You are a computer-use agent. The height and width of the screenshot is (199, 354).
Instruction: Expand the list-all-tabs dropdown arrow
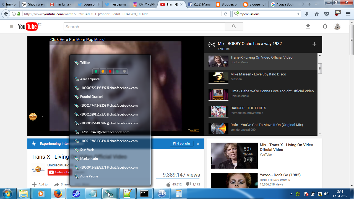coord(316,4)
